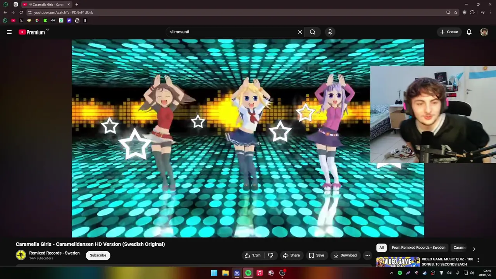The width and height of the screenshot is (496, 279).
Task: Select the Caramella Girls YouTube tab
Action: (x=46, y=5)
